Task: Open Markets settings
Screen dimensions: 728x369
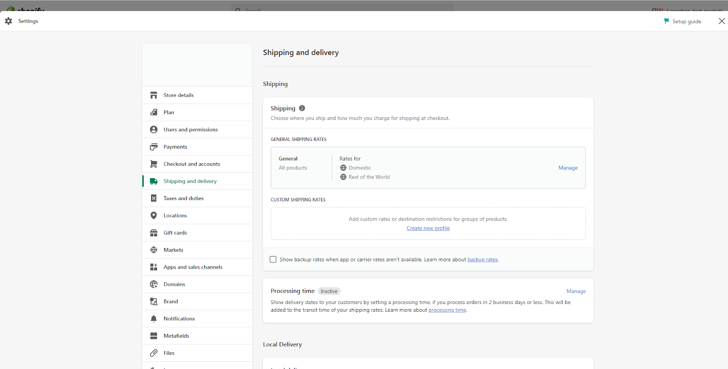Action: tap(197, 250)
